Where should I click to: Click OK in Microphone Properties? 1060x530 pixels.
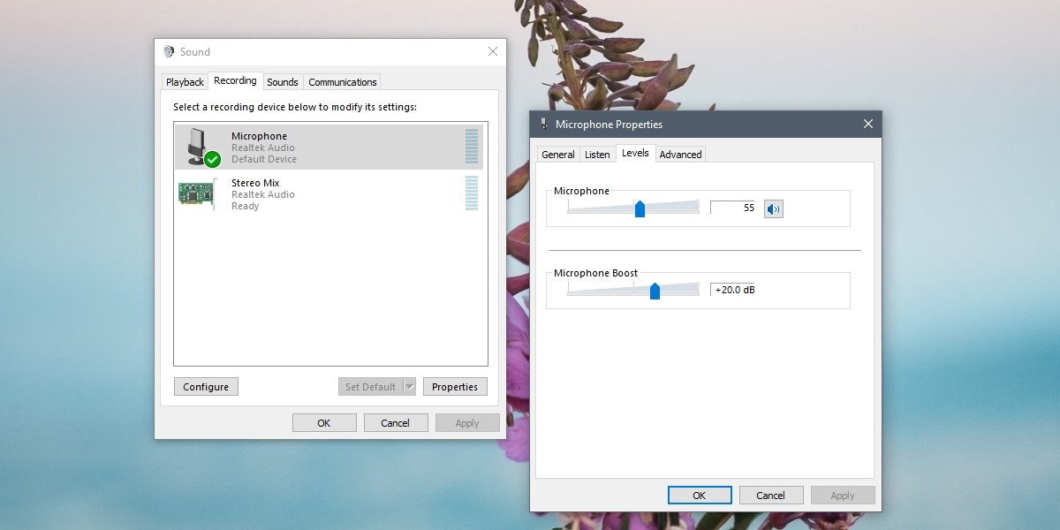[700, 496]
